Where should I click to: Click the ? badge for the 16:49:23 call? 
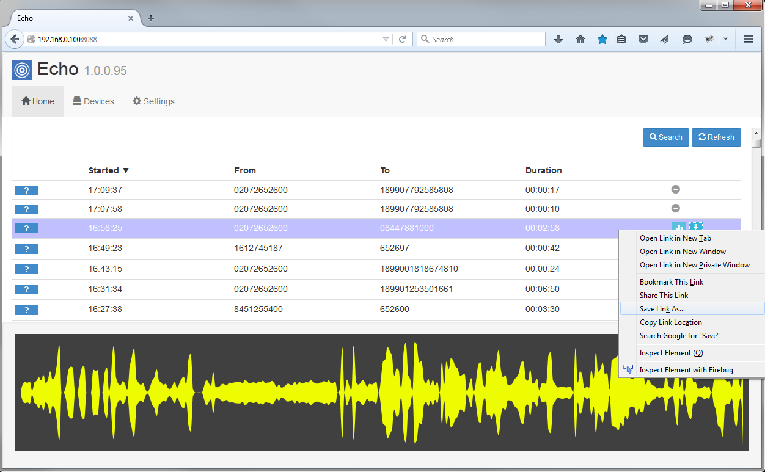point(27,249)
